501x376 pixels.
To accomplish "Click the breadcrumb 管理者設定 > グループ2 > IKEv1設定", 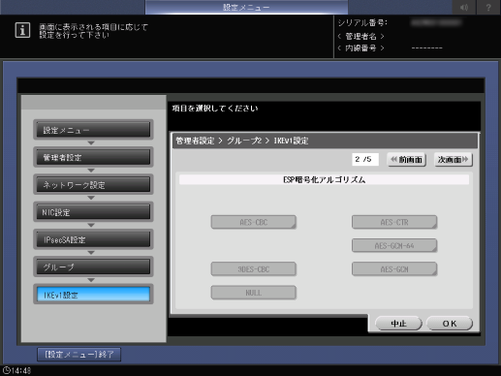I will [x=242, y=141].
